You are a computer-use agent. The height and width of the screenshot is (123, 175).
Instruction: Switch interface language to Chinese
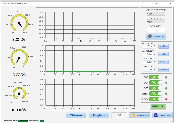click(76, 115)
